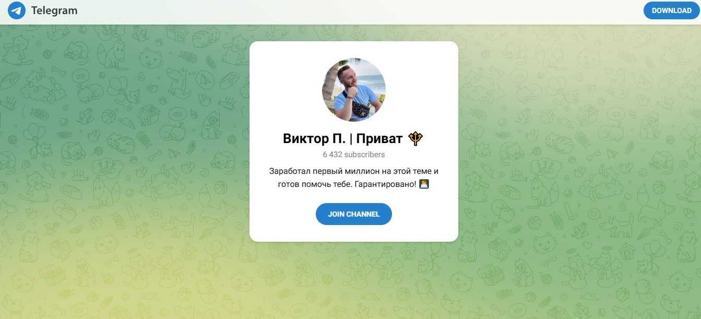
Task: Click the technologist emoji ending the description
Action: pos(424,184)
